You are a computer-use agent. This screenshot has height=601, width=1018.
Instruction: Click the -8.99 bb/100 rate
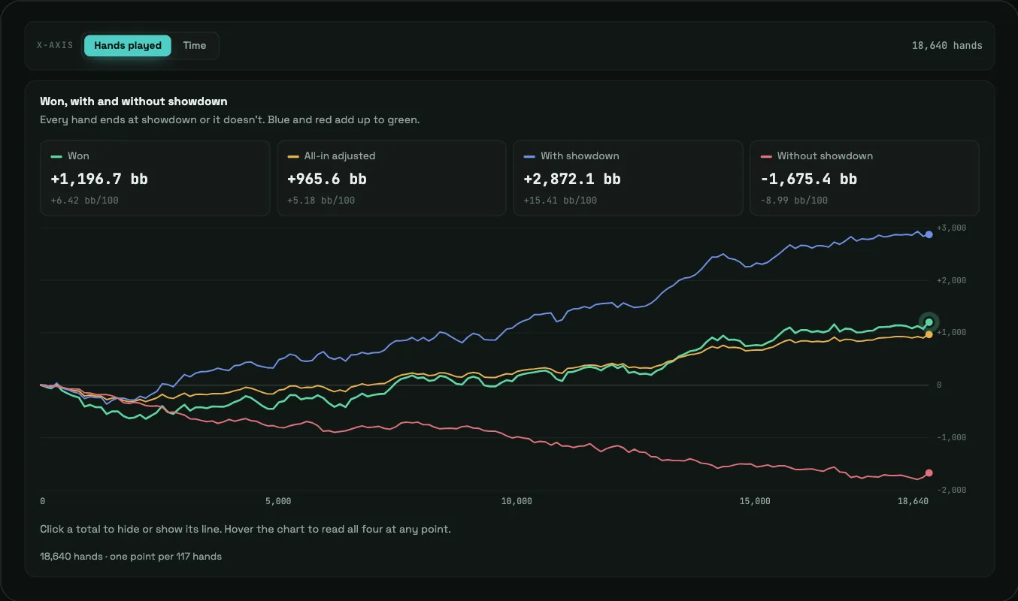click(x=794, y=201)
